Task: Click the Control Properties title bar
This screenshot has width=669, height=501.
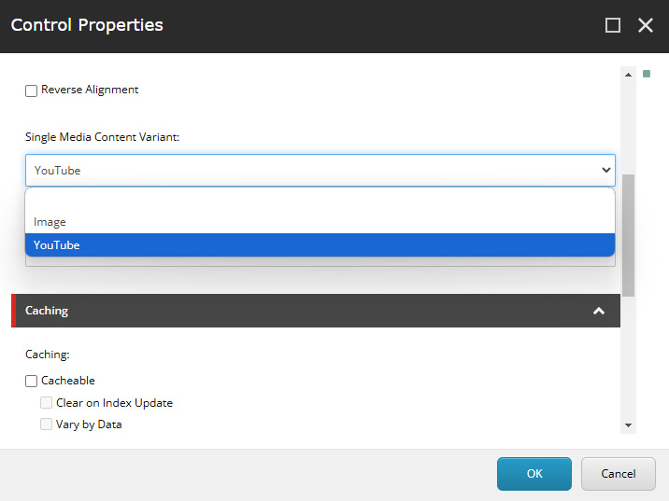Action: tap(299, 25)
